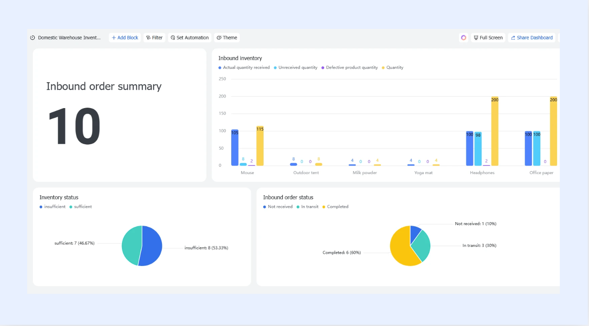Click the dashboard history icon beside the title
The width and height of the screenshot is (589, 326).
[32, 38]
